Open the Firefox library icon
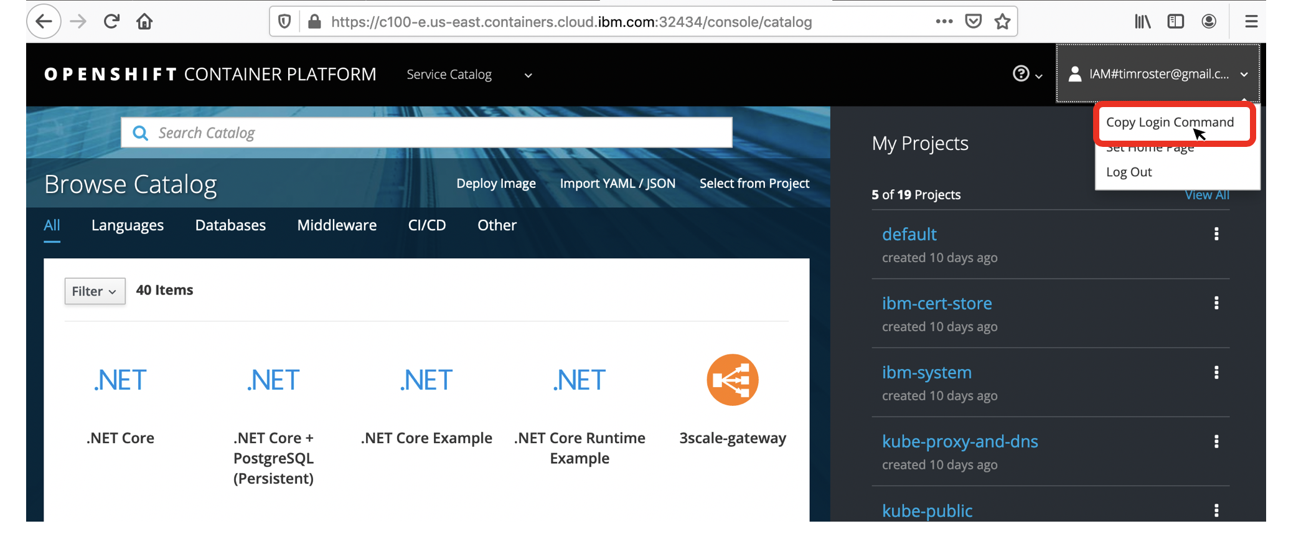The image size is (1296, 554). pyautogui.click(x=1142, y=22)
